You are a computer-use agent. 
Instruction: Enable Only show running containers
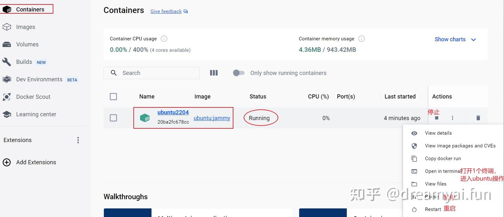point(239,73)
